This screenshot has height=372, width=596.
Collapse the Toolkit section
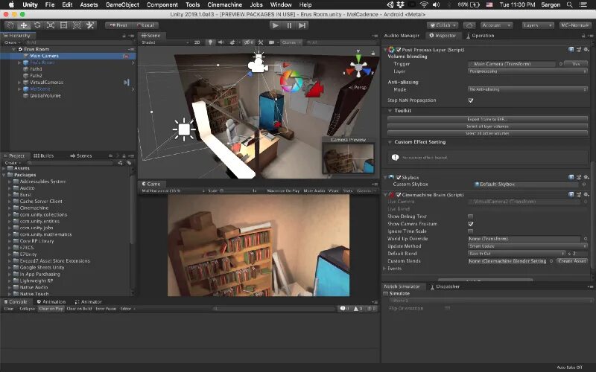tap(390, 111)
